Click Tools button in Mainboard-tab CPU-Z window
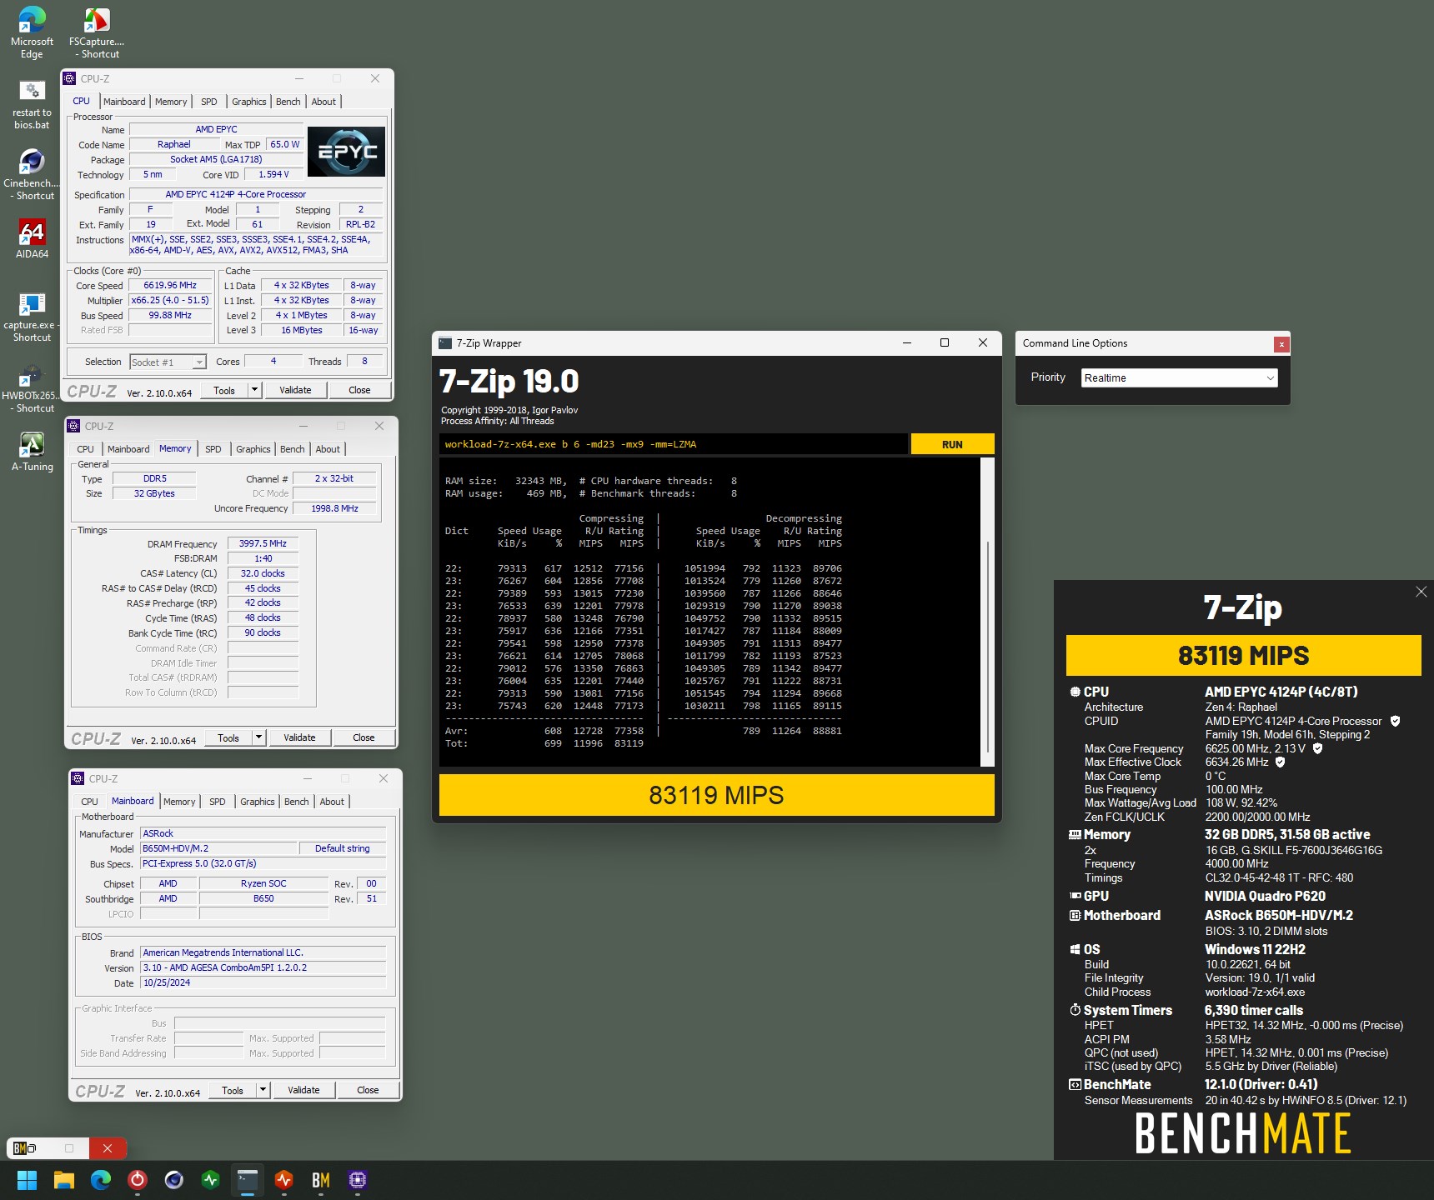Image resolution: width=1434 pixels, height=1200 pixels. tap(233, 1090)
